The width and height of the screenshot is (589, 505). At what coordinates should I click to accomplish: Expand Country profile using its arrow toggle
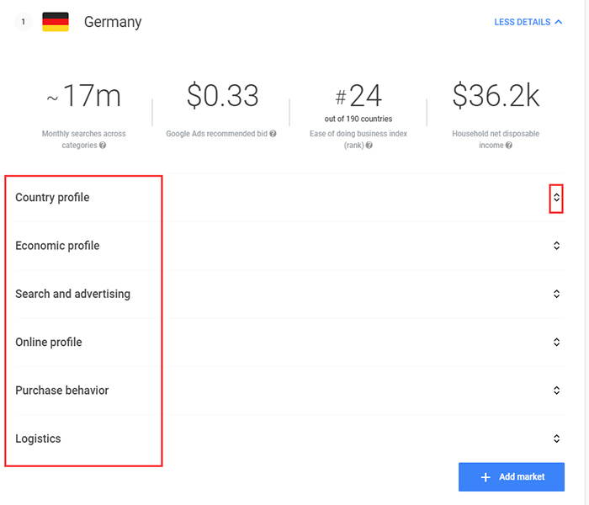(556, 198)
